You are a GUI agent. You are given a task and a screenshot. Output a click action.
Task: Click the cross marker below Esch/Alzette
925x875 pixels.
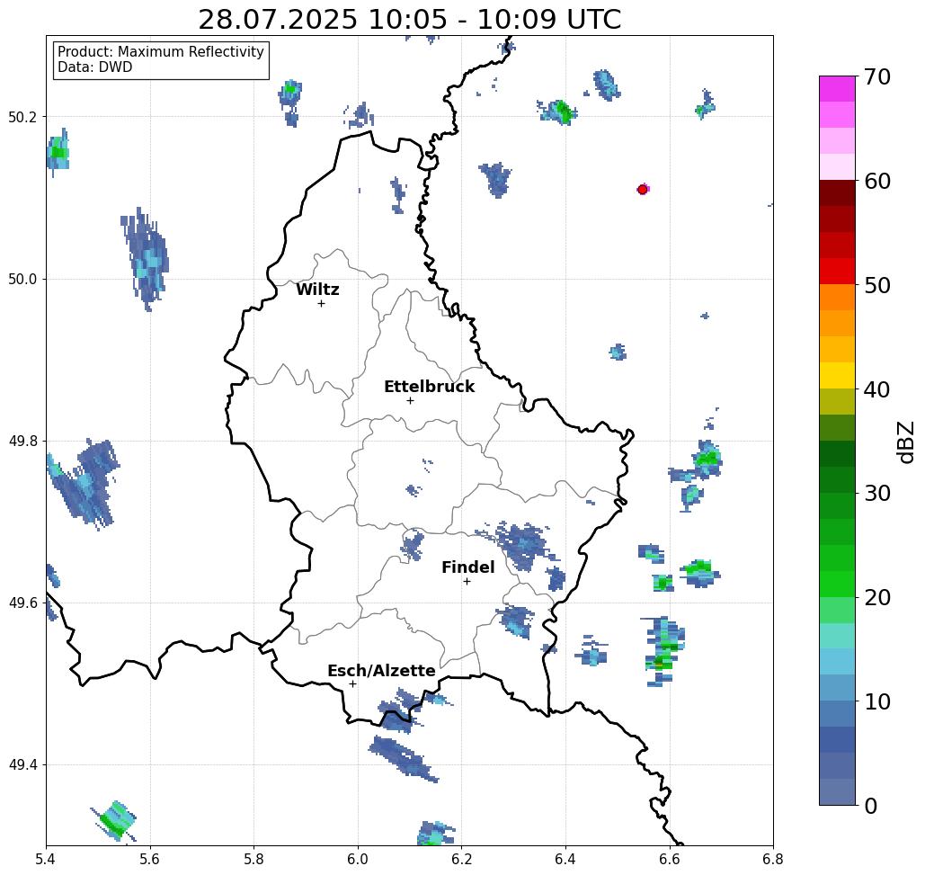click(x=352, y=683)
